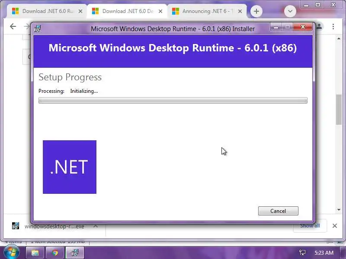The height and width of the screenshot is (259, 346).
Task: Open the Windows Start menu
Action: coord(11,252)
